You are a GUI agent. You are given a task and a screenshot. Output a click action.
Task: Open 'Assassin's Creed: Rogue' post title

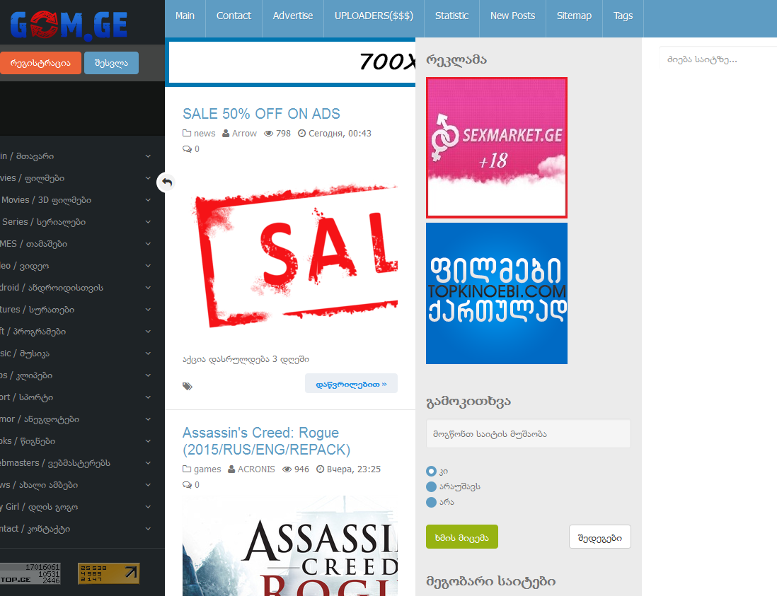(267, 441)
